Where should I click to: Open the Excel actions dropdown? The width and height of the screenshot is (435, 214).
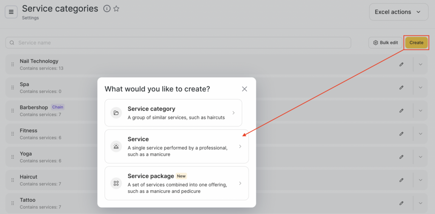coord(398,12)
